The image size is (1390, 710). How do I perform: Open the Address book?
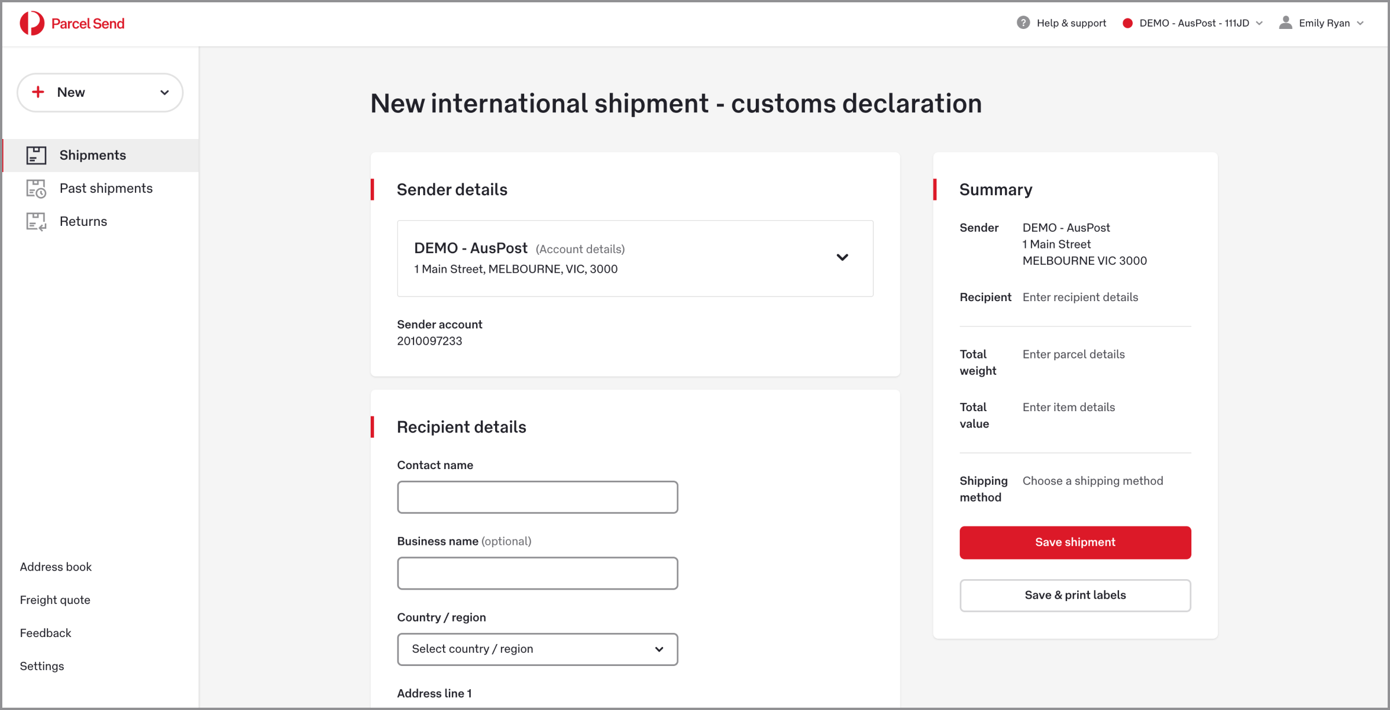[x=56, y=567]
